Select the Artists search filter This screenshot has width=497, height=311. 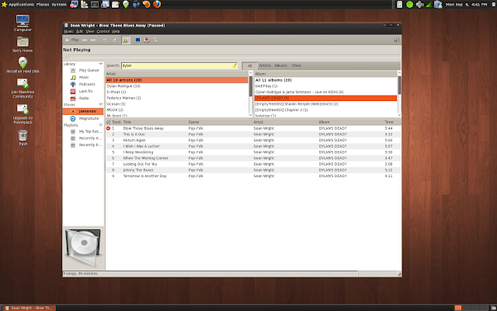[265, 65]
